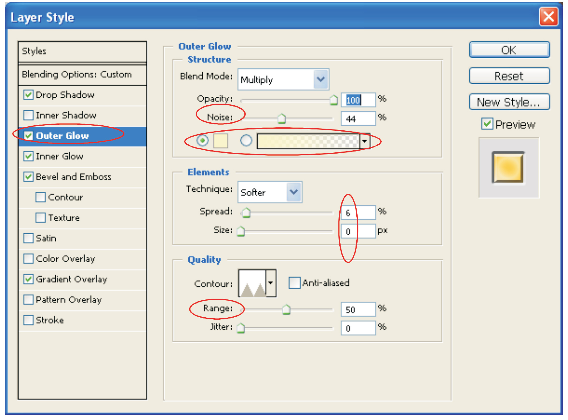Select Blending Options: Custom
The height and width of the screenshot is (420, 568).
pos(77,74)
